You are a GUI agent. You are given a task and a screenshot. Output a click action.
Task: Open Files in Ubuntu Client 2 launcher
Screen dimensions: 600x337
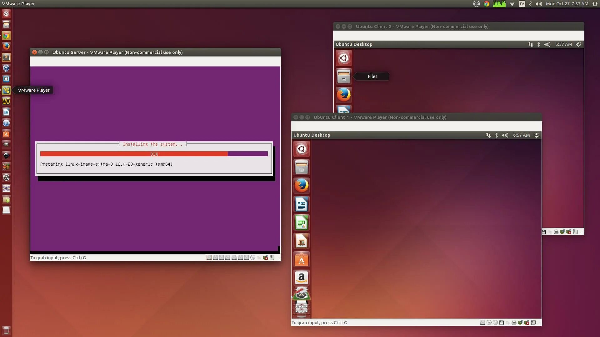343,76
